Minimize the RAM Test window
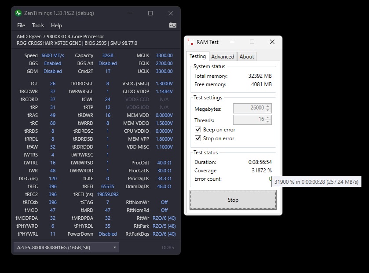369x273 pixels. click(x=232, y=42)
